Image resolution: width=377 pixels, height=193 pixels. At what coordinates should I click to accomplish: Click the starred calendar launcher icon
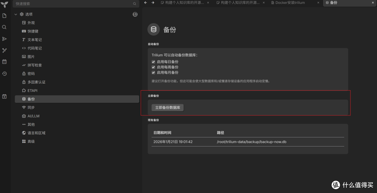coord(4,96)
